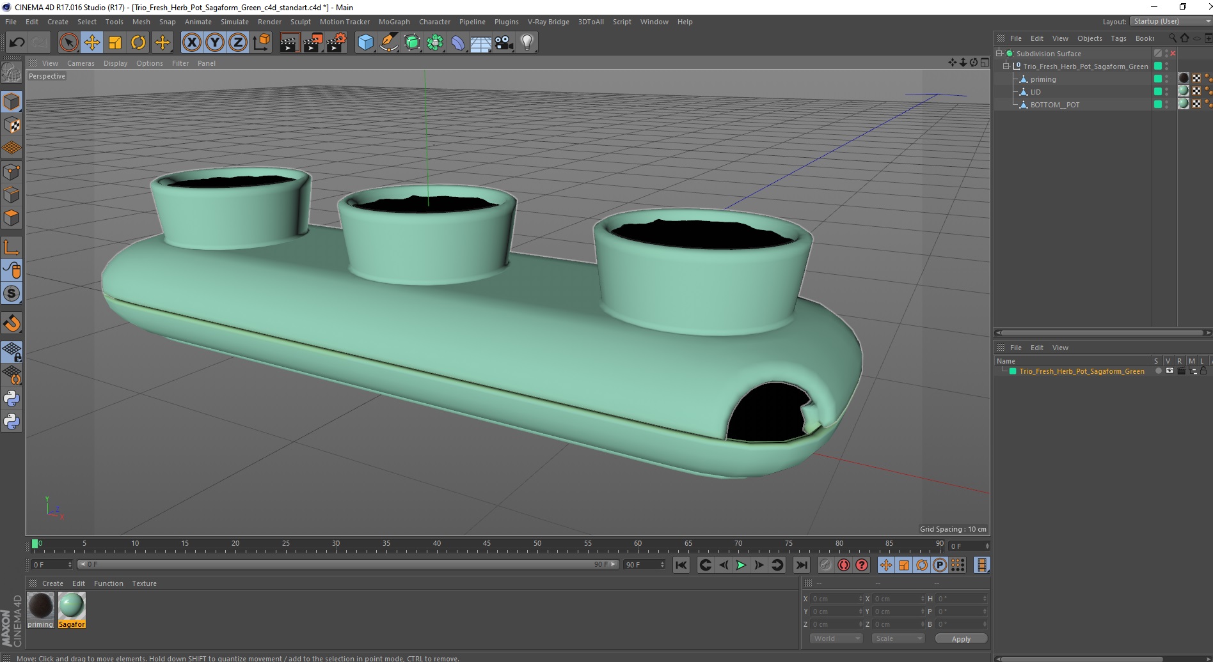Screen dimensions: 1213x662
Task: Select the BOTTOM__POT object
Action: (x=1054, y=105)
